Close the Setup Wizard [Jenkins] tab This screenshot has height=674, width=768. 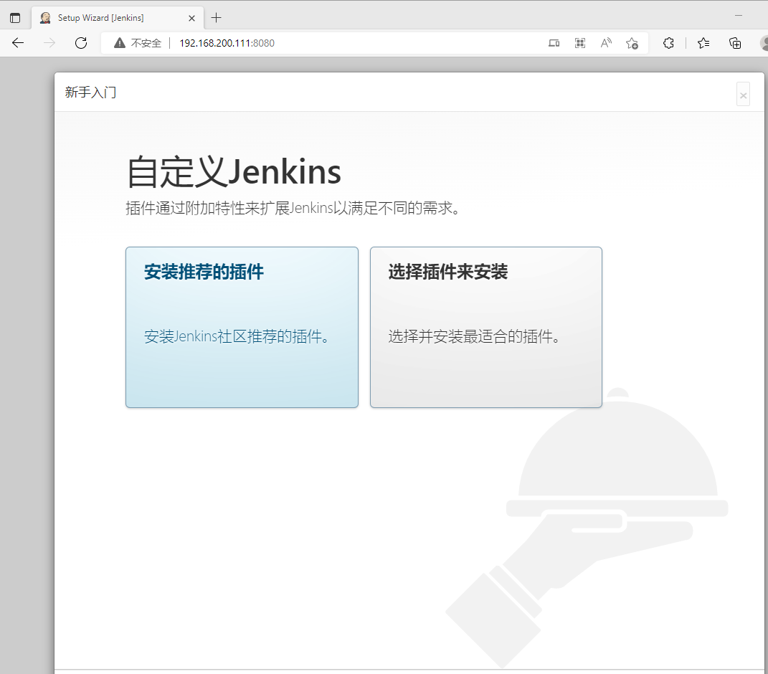point(191,18)
